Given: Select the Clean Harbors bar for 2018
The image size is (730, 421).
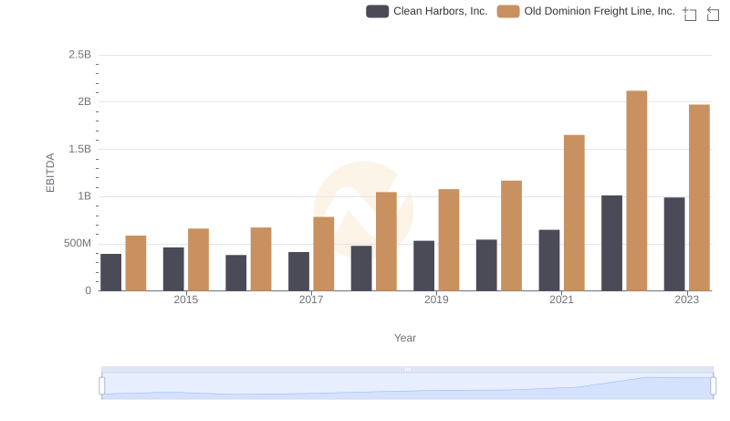Looking at the screenshot, I should pos(361,268).
